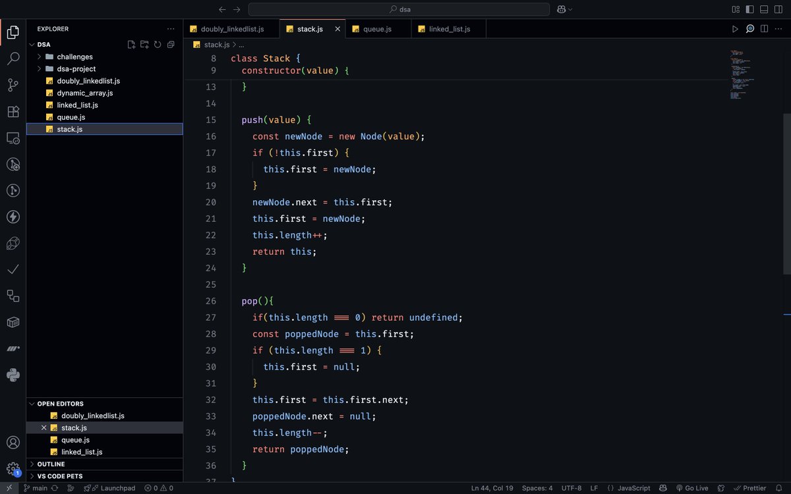Expand the dsa-project folder

point(105,69)
